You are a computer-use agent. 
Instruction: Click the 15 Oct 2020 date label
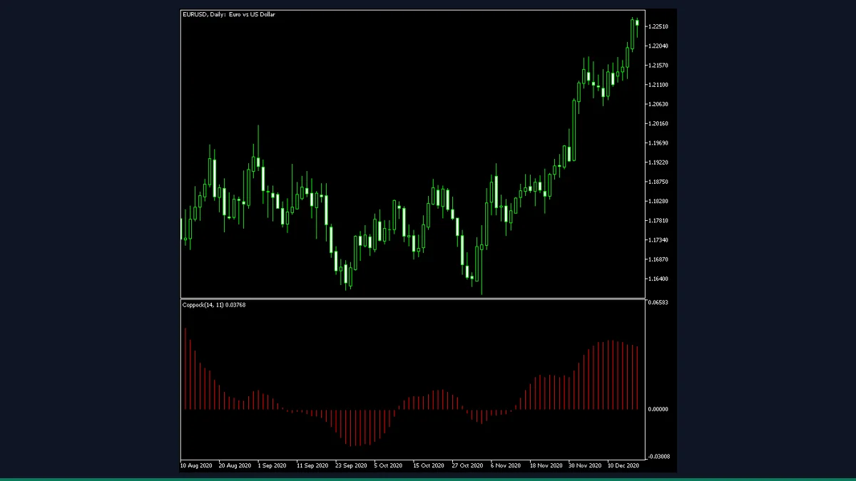point(428,465)
